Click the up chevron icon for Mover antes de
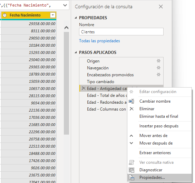 [x=131, y=136]
